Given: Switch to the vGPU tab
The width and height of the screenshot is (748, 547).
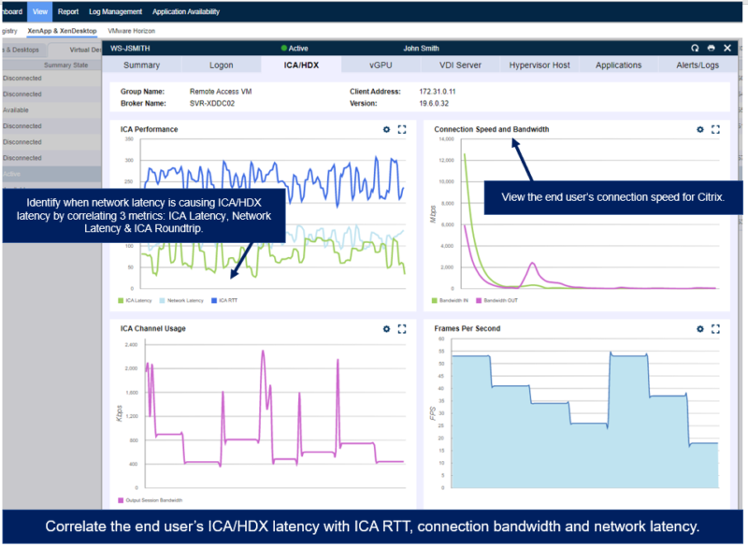Looking at the screenshot, I should point(380,65).
